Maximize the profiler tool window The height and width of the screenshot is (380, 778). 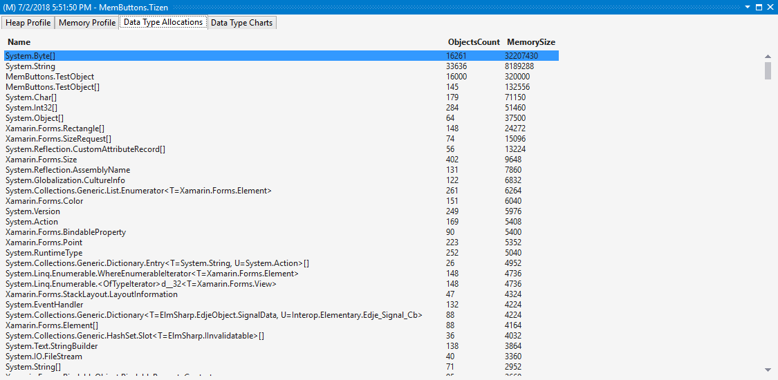pos(759,7)
